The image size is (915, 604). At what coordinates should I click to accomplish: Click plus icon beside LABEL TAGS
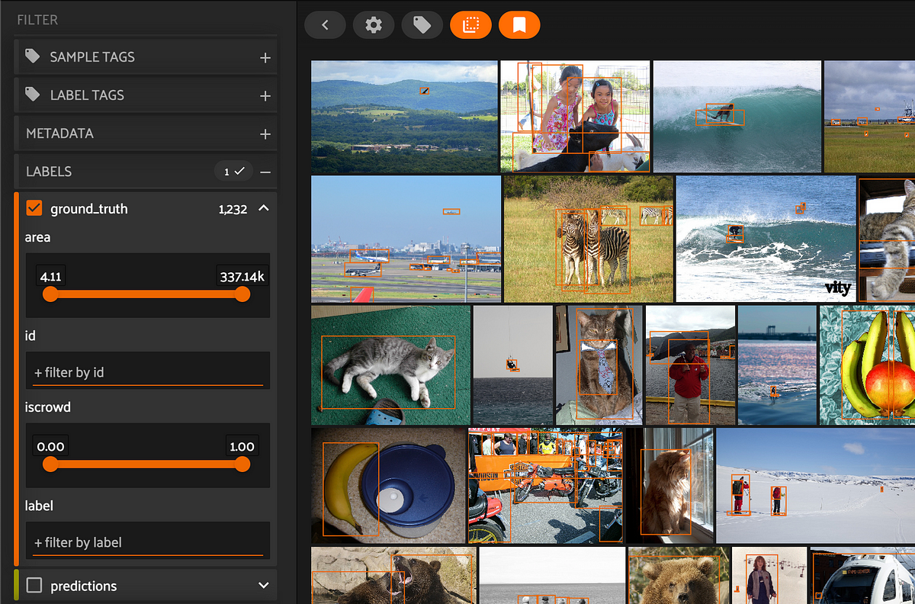265,95
